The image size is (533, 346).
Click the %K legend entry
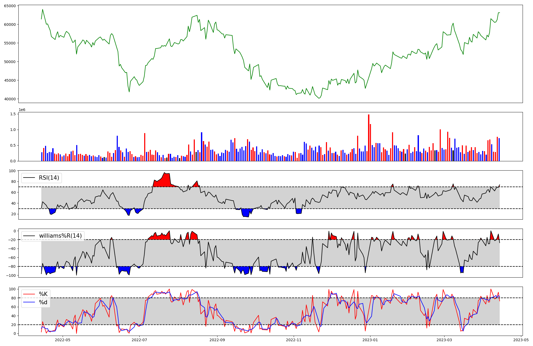pos(43,294)
